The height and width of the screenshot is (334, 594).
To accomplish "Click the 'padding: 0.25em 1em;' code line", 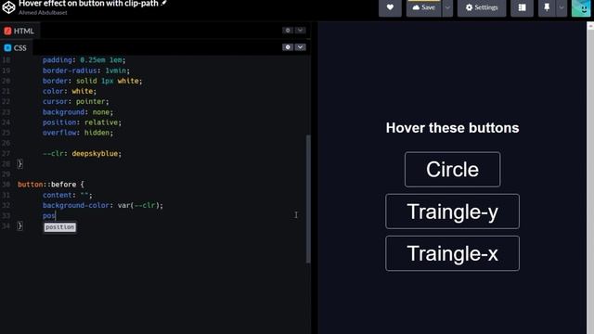I will pos(84,59).
